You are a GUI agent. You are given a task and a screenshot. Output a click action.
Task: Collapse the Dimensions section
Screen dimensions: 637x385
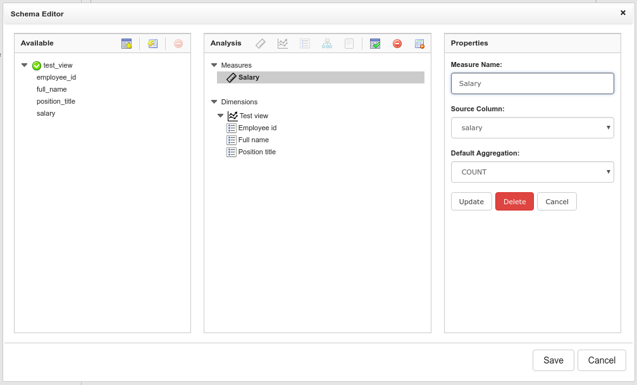[214, 102]
